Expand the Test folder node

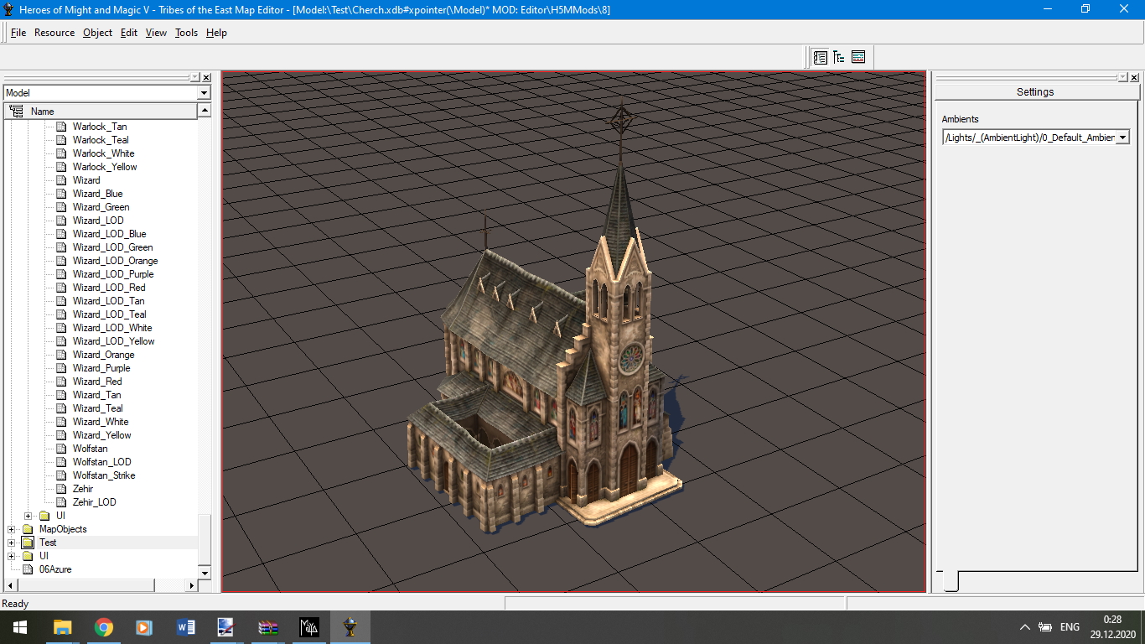point(12,543)
